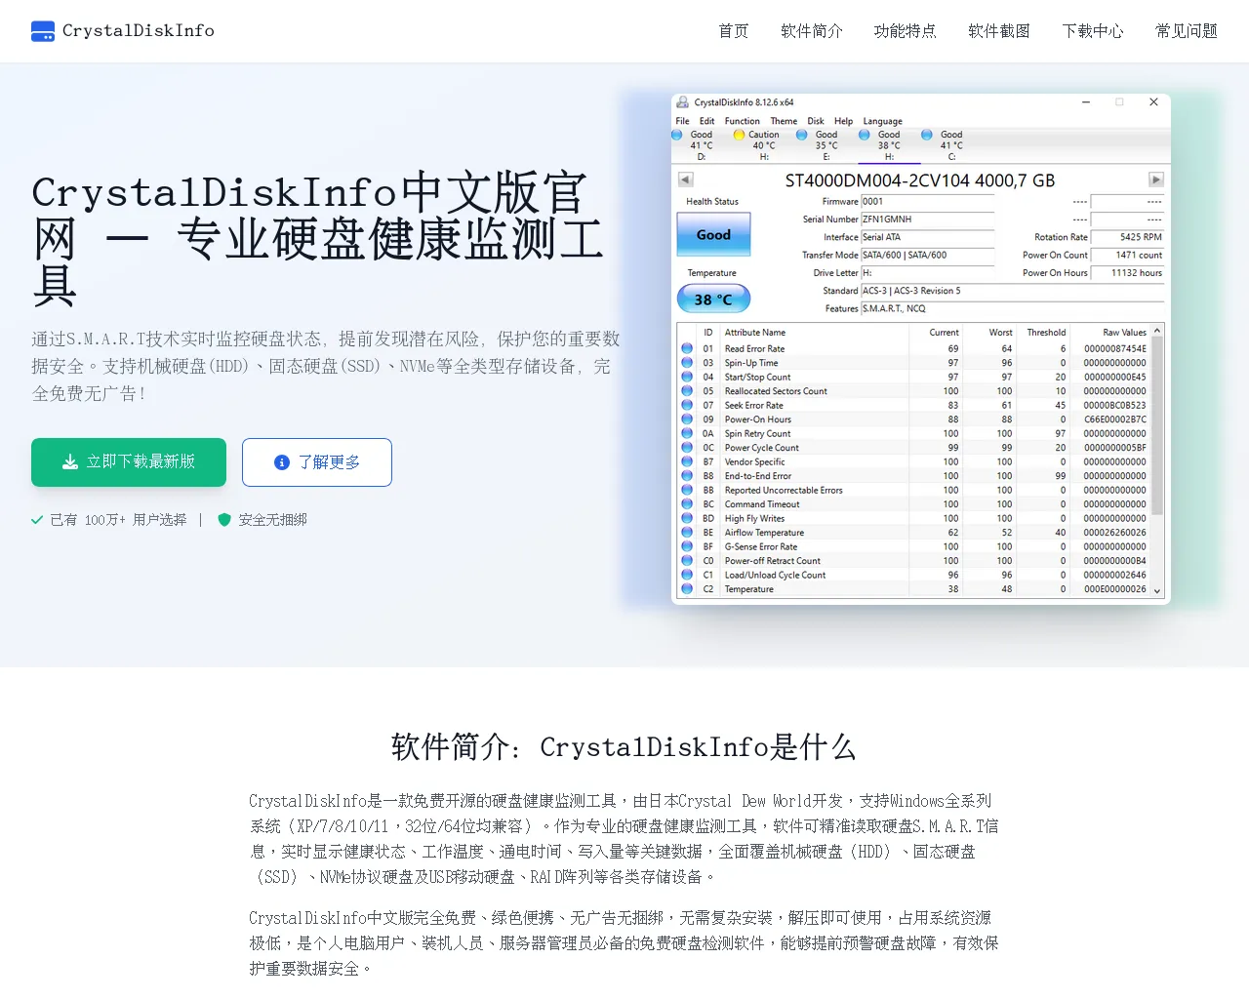This screenshot has width=1249, height=999.
Task: Click the status icon for Spin Retry Count
Action: pos(687,433)
